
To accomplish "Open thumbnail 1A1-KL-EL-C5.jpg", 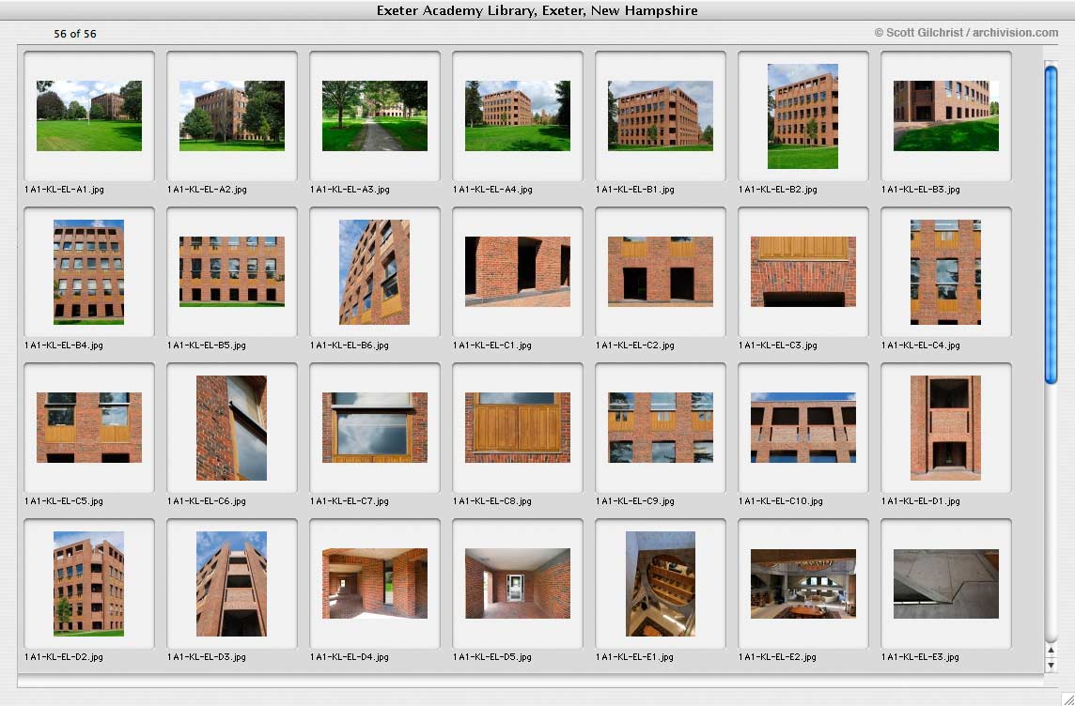I will 89,427.
